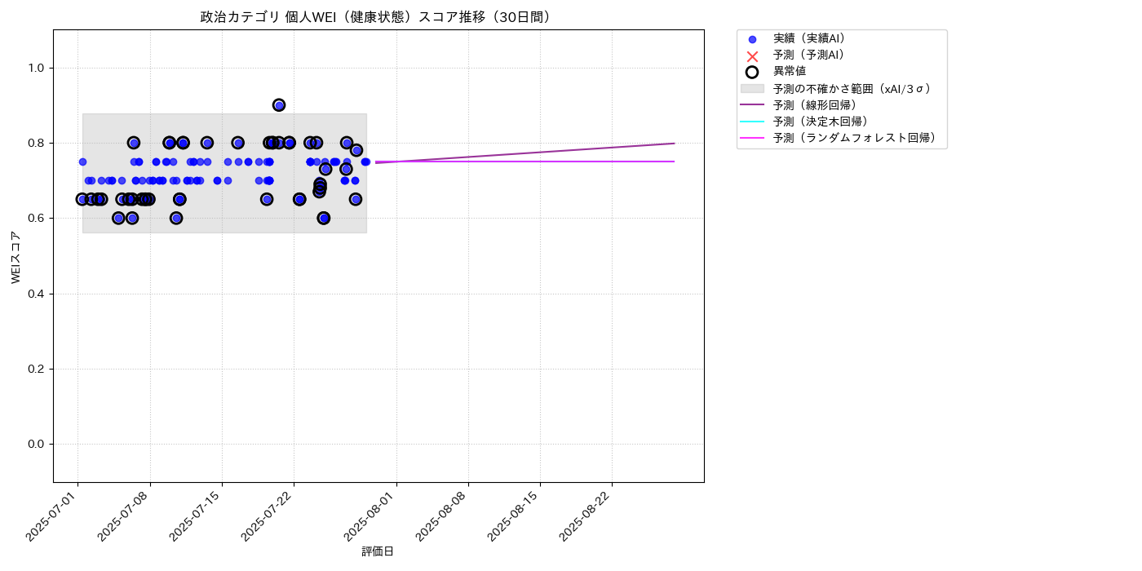Click the rising linear regression line's end

tap(674, 144)
